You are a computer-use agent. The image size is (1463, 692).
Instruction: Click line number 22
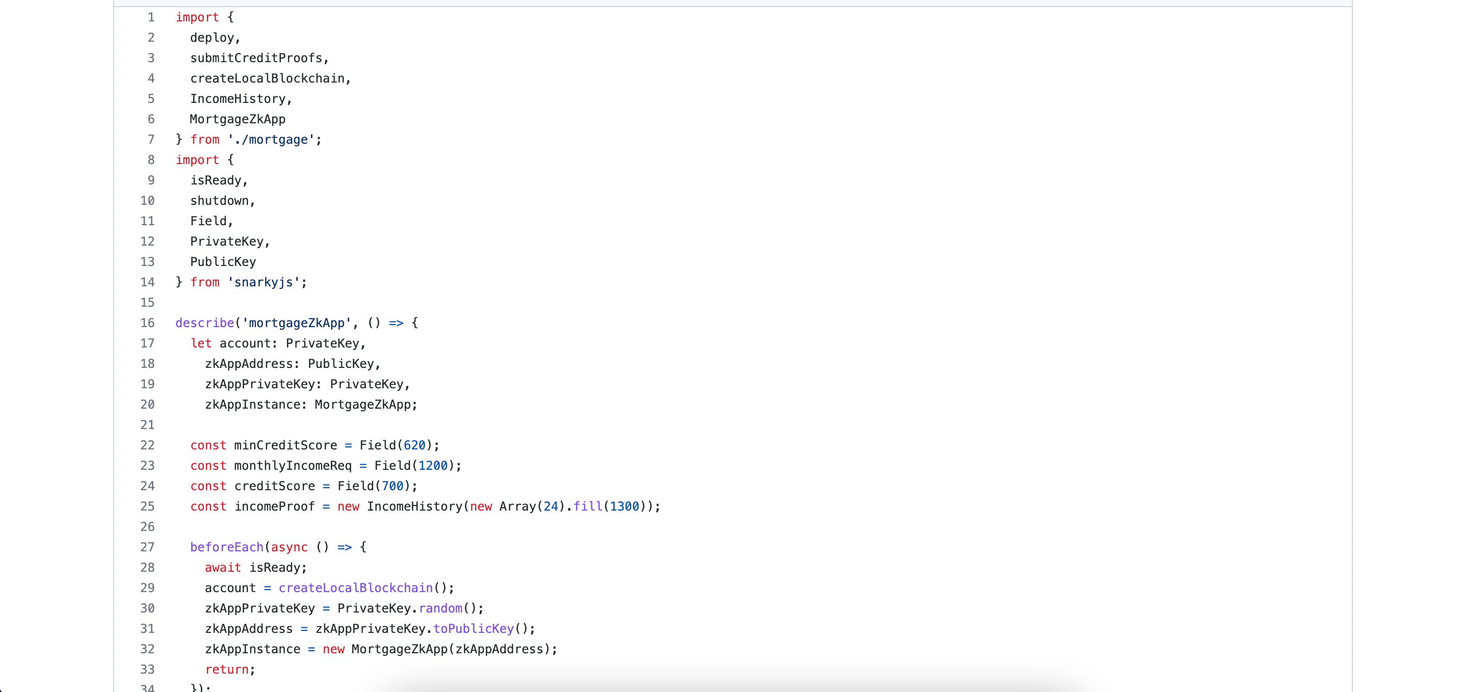tap(148, 445)
